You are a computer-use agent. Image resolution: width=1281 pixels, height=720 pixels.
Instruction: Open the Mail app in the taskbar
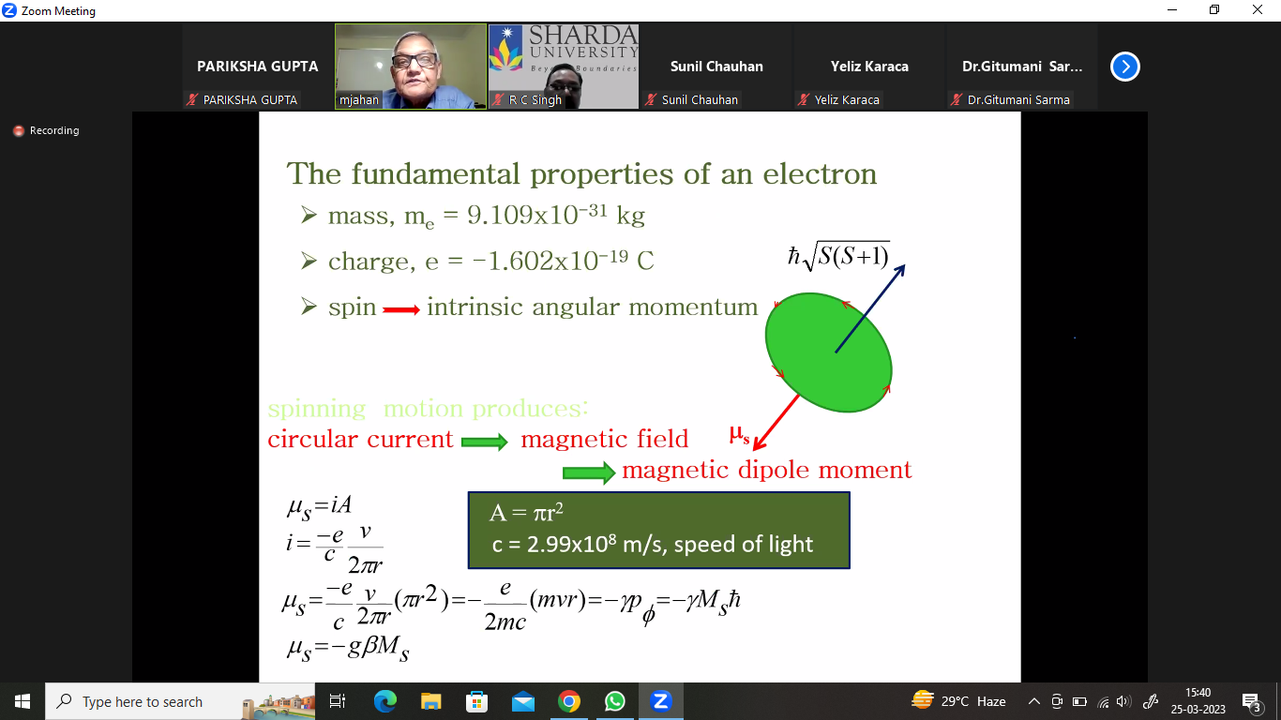click(x=522, y=701)
